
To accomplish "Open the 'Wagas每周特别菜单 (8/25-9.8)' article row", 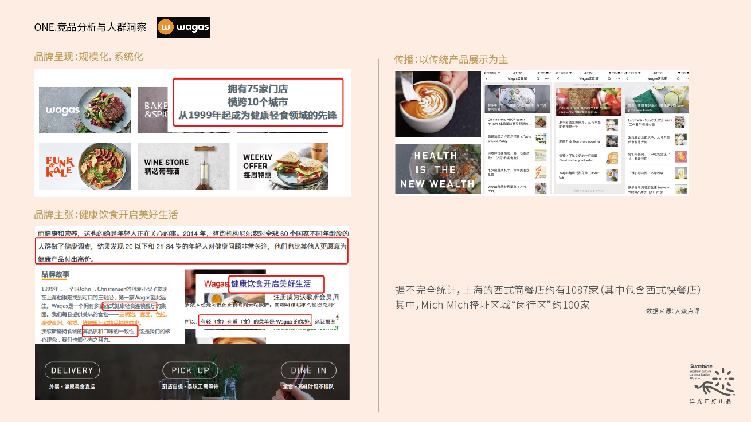I will pyautogui.click(x=589, y=175).
